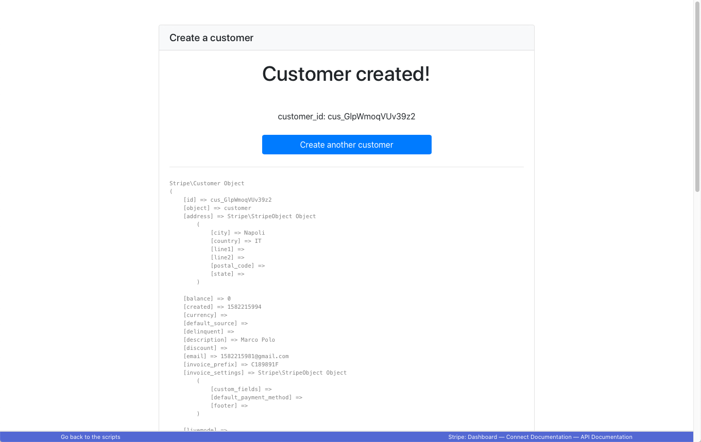Screen dimensions: 701x442
Task: Click the Customer created! heading
Action: [346, 74]
